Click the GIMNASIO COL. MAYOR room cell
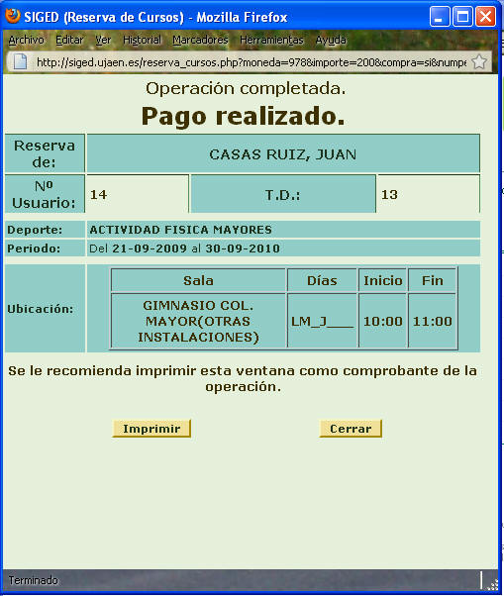 [198, 321]
